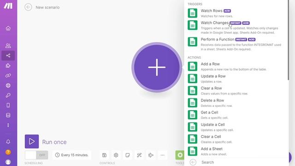Click the module list scrollbar
The image size is (295, 166).
[288, 40]
